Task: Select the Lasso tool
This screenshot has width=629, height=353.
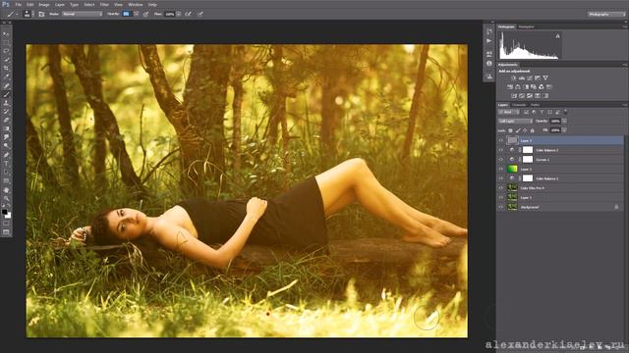Action: [6, 51]
